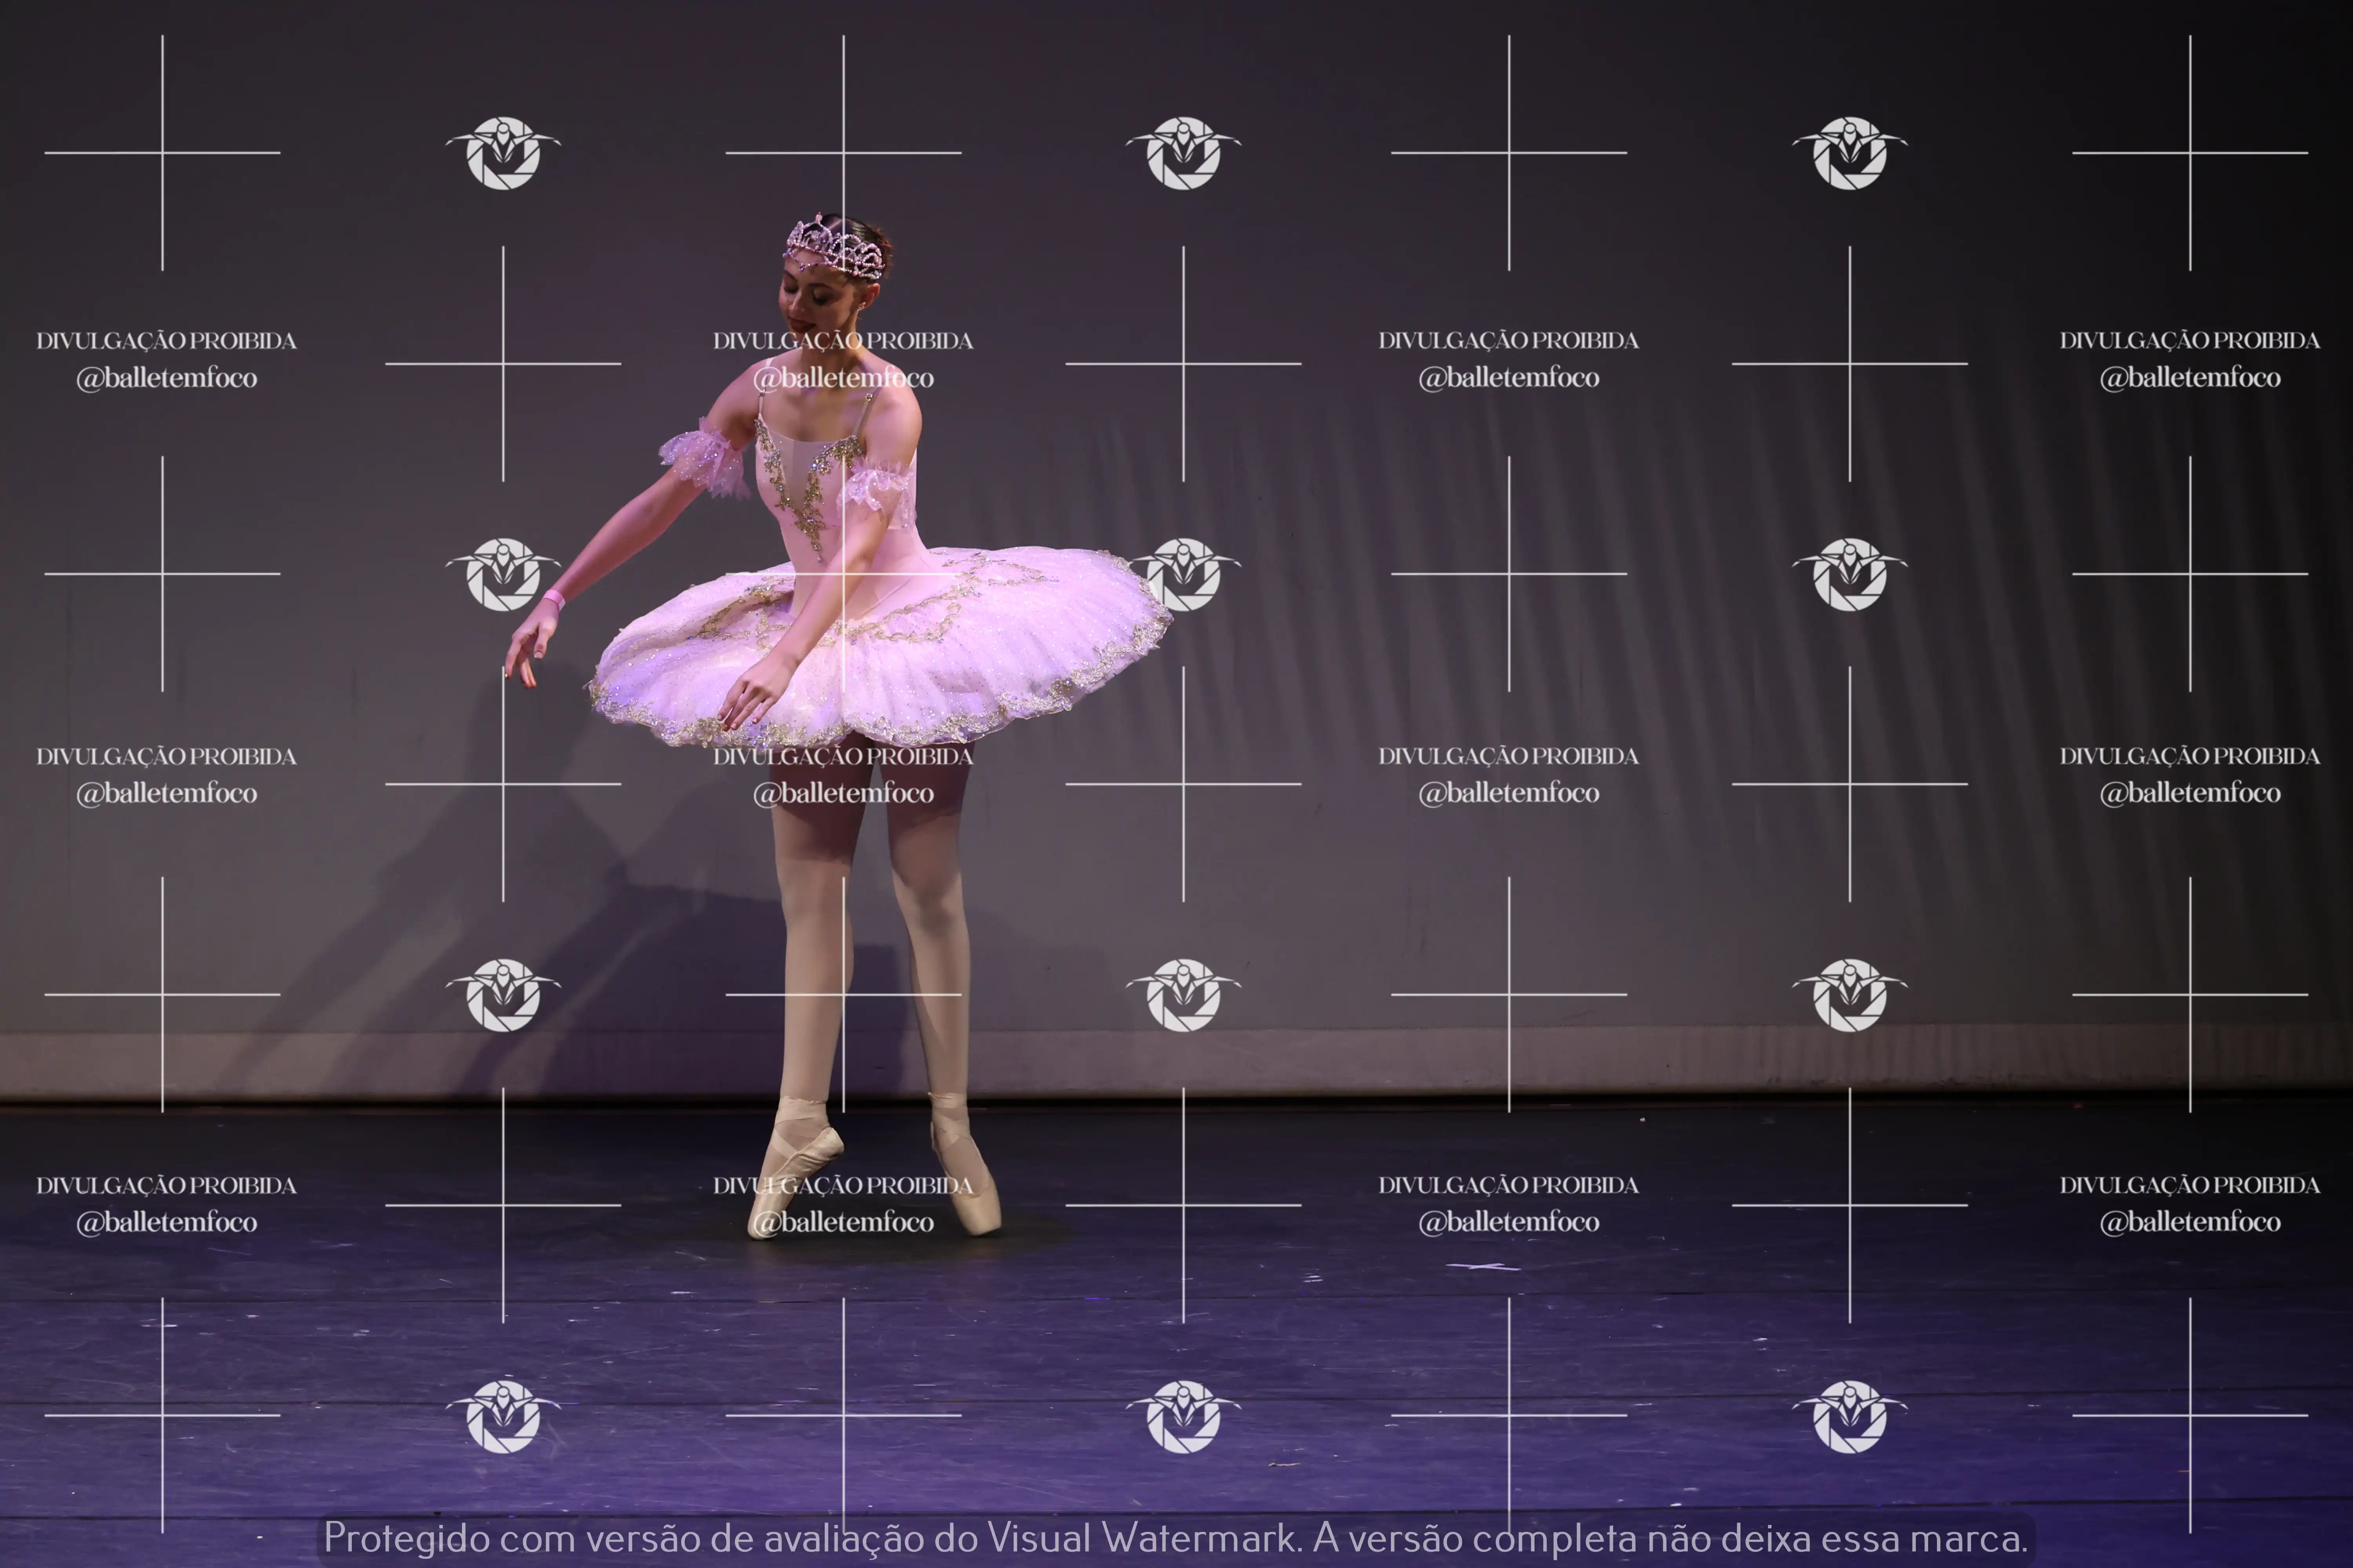The height and width of the screenshot is (1568, 2353).
Task: Click the watermark logo nearest the dancer's outstretched hand
Action: click(x=503, y=574)
